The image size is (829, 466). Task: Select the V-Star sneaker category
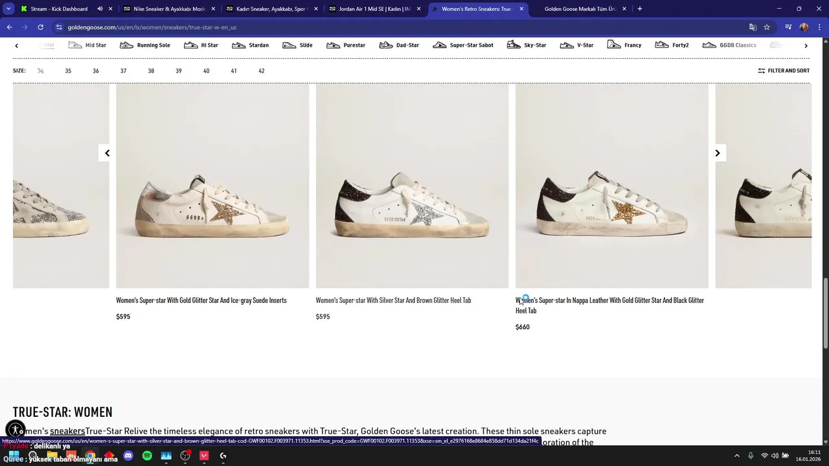(x=576, y=45)
